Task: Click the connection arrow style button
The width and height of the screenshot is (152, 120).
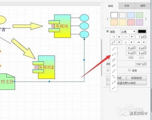Action: 113,37
